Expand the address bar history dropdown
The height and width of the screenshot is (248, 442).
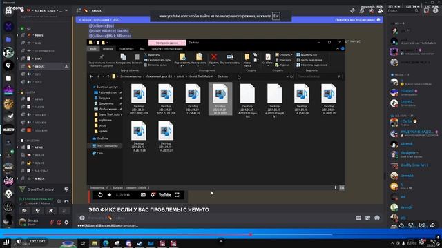tap(287, 76)
